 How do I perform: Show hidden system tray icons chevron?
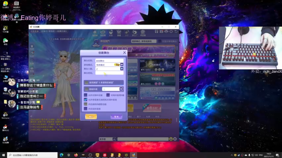tap(232, 155)
